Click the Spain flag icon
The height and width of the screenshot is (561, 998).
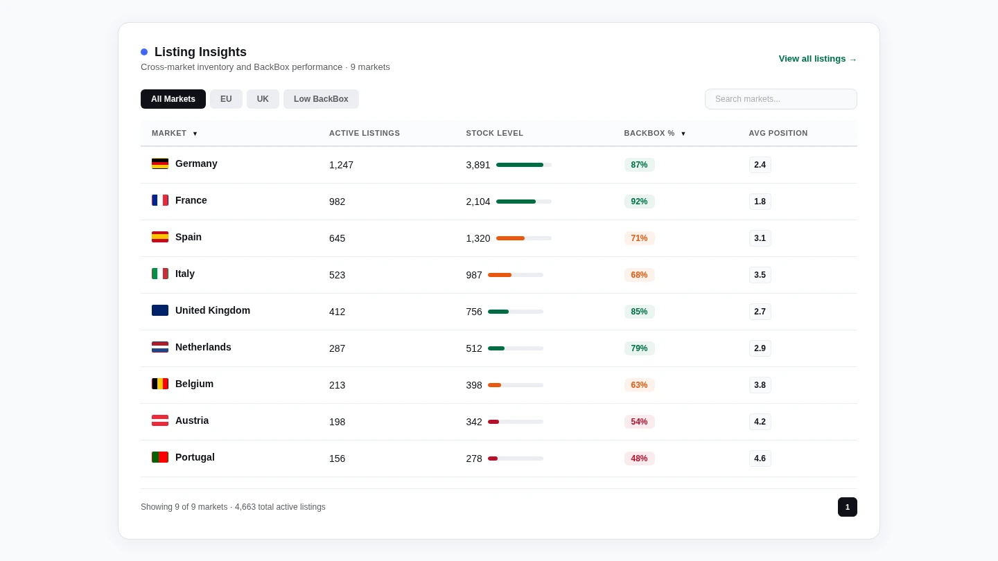(x=160, y=237)
